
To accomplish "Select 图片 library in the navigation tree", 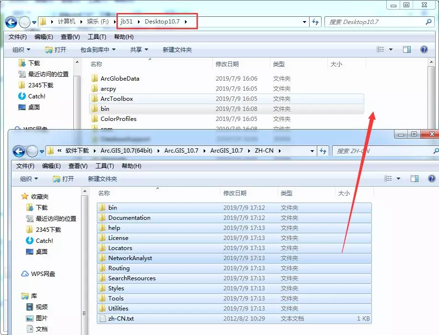I will pyautogui.click(x=42, y=318).
